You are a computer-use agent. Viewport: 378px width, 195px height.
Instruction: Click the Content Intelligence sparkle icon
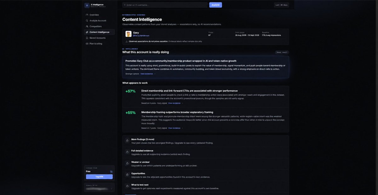click(x=87, y=32)
